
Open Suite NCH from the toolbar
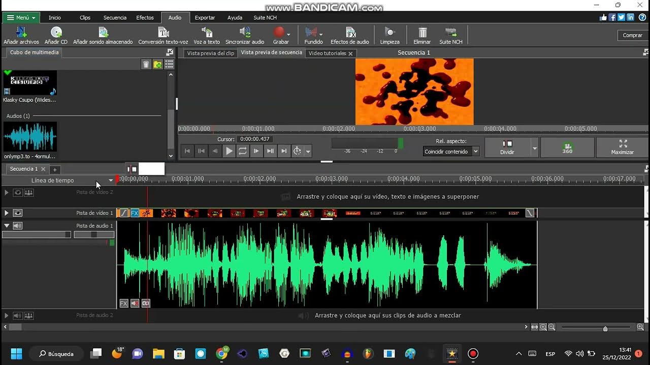(451, 35)
